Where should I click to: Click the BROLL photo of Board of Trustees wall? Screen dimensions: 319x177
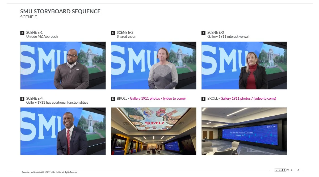[x=244, y=131]
